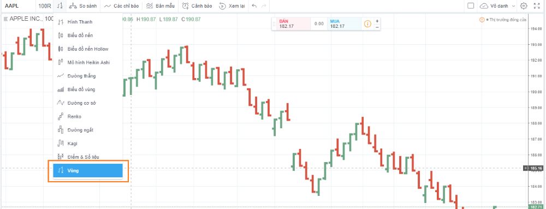
Task: Open the chart type bar icon
Action: point(60,6)
